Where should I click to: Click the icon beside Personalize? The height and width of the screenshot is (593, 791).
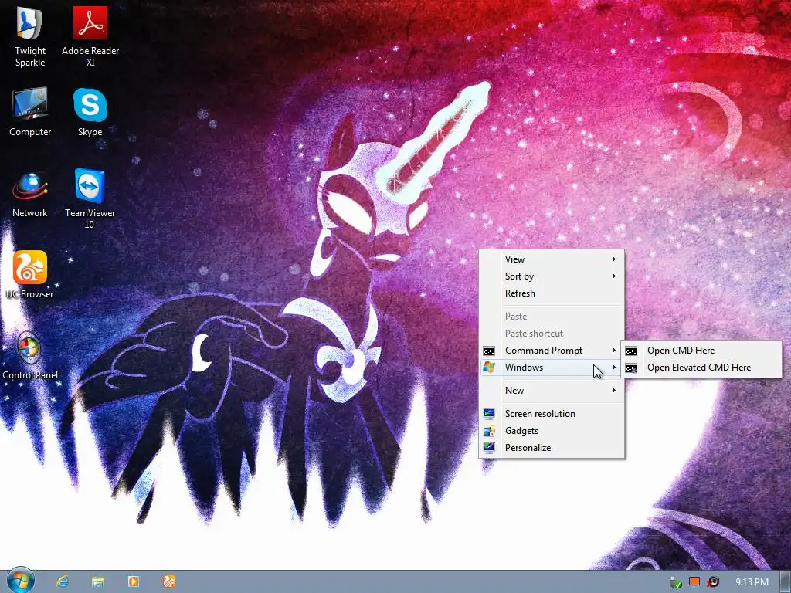click(x=489, y=448)
